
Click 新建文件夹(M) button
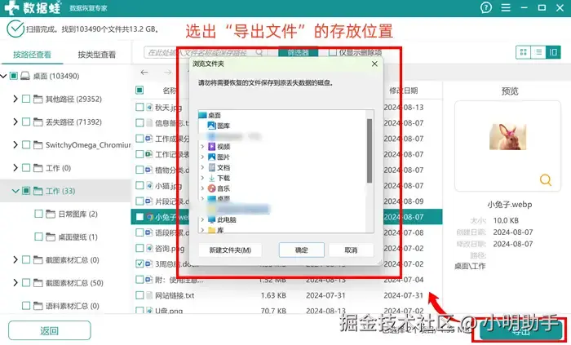pos(230,250)
